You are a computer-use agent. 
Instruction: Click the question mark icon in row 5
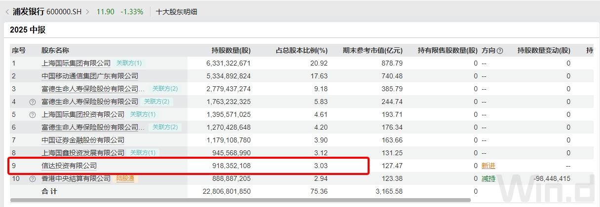(33, 114)
